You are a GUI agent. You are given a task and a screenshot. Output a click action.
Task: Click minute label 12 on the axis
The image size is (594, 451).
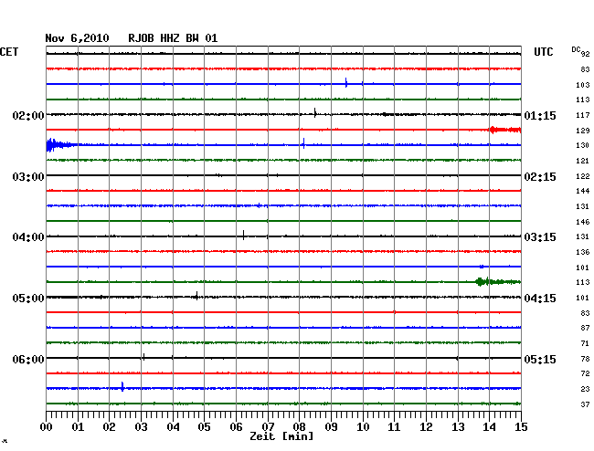[426, 427]
